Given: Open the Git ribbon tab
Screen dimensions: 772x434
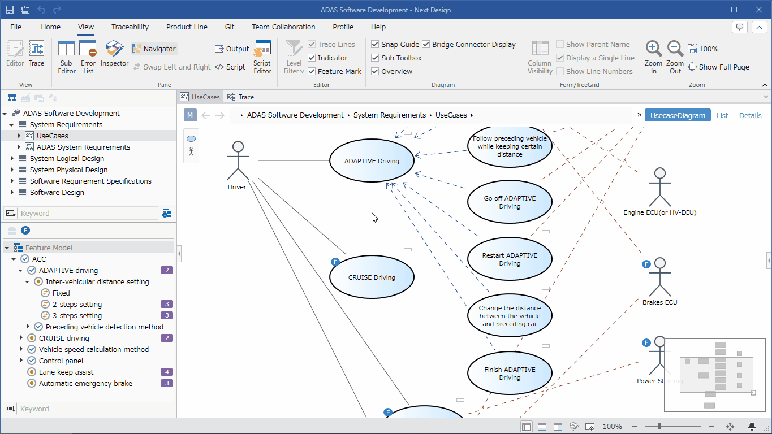Looking at the screenshot, I should 230,27.
